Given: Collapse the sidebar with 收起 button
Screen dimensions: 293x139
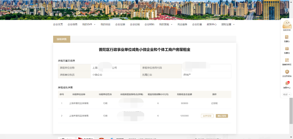Looking at the screenshot, I should [287, 94].
